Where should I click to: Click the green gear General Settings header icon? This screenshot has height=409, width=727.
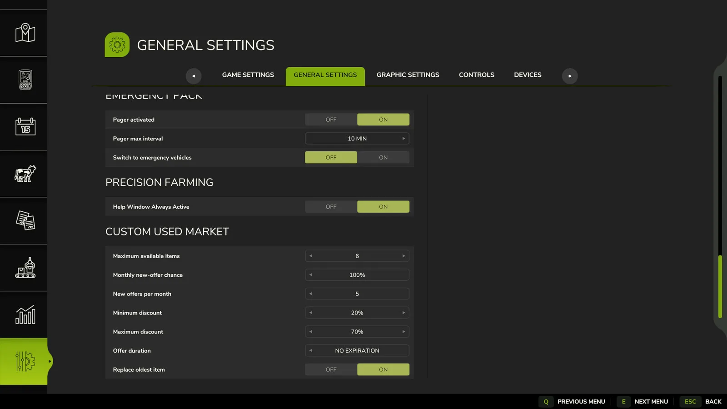(x=117, y=45)
